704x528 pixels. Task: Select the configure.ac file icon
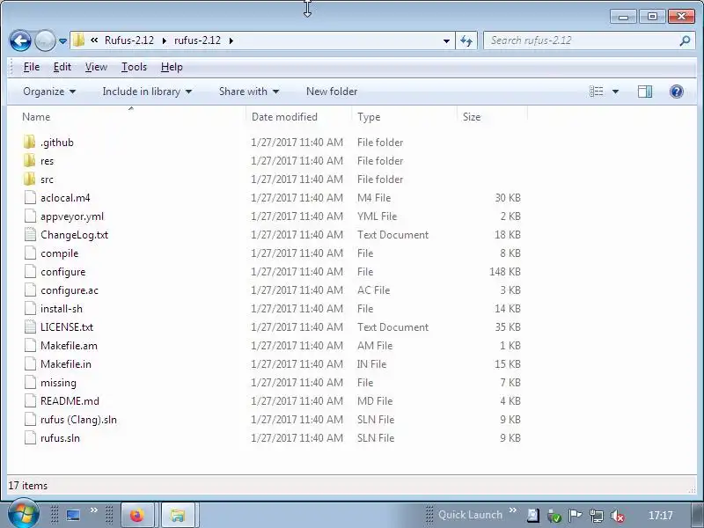click(30, 290)
